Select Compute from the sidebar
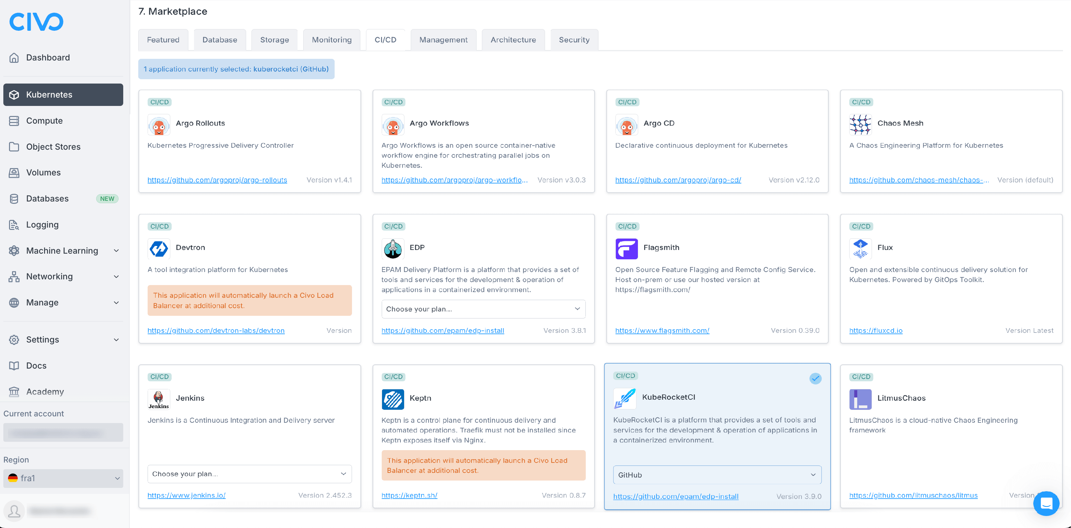Screen dimensions: 1071x528 [x=44, y=121]
